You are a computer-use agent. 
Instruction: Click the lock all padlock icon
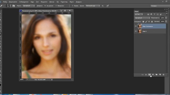pos(152,22)
